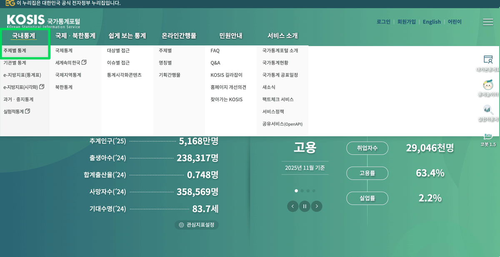This screenshot has height=257, width=500.
Task: Select 과거 · 중지통계 submenu item
Action: tap(18, 99)
